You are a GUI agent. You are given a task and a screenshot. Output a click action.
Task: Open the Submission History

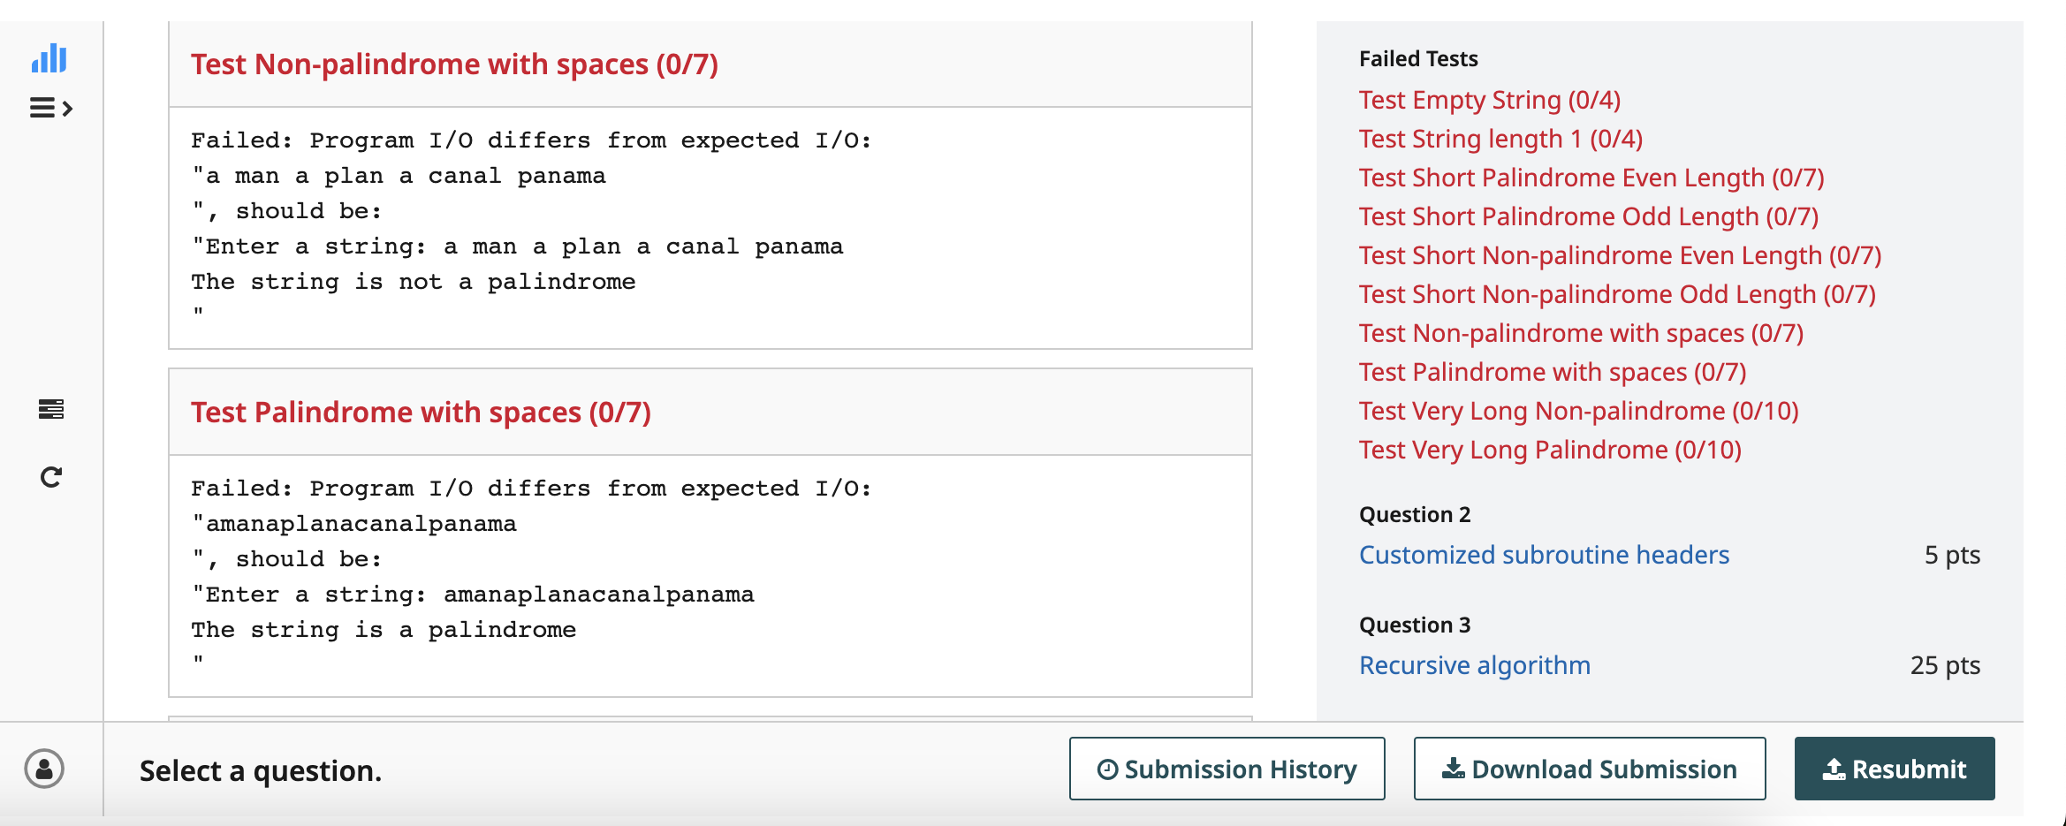1227,769
